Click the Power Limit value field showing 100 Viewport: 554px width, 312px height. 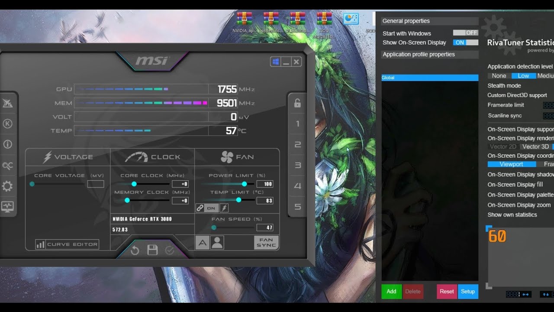265,184
